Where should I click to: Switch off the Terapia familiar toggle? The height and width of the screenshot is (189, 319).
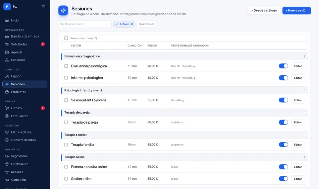[x=283, y=144]
